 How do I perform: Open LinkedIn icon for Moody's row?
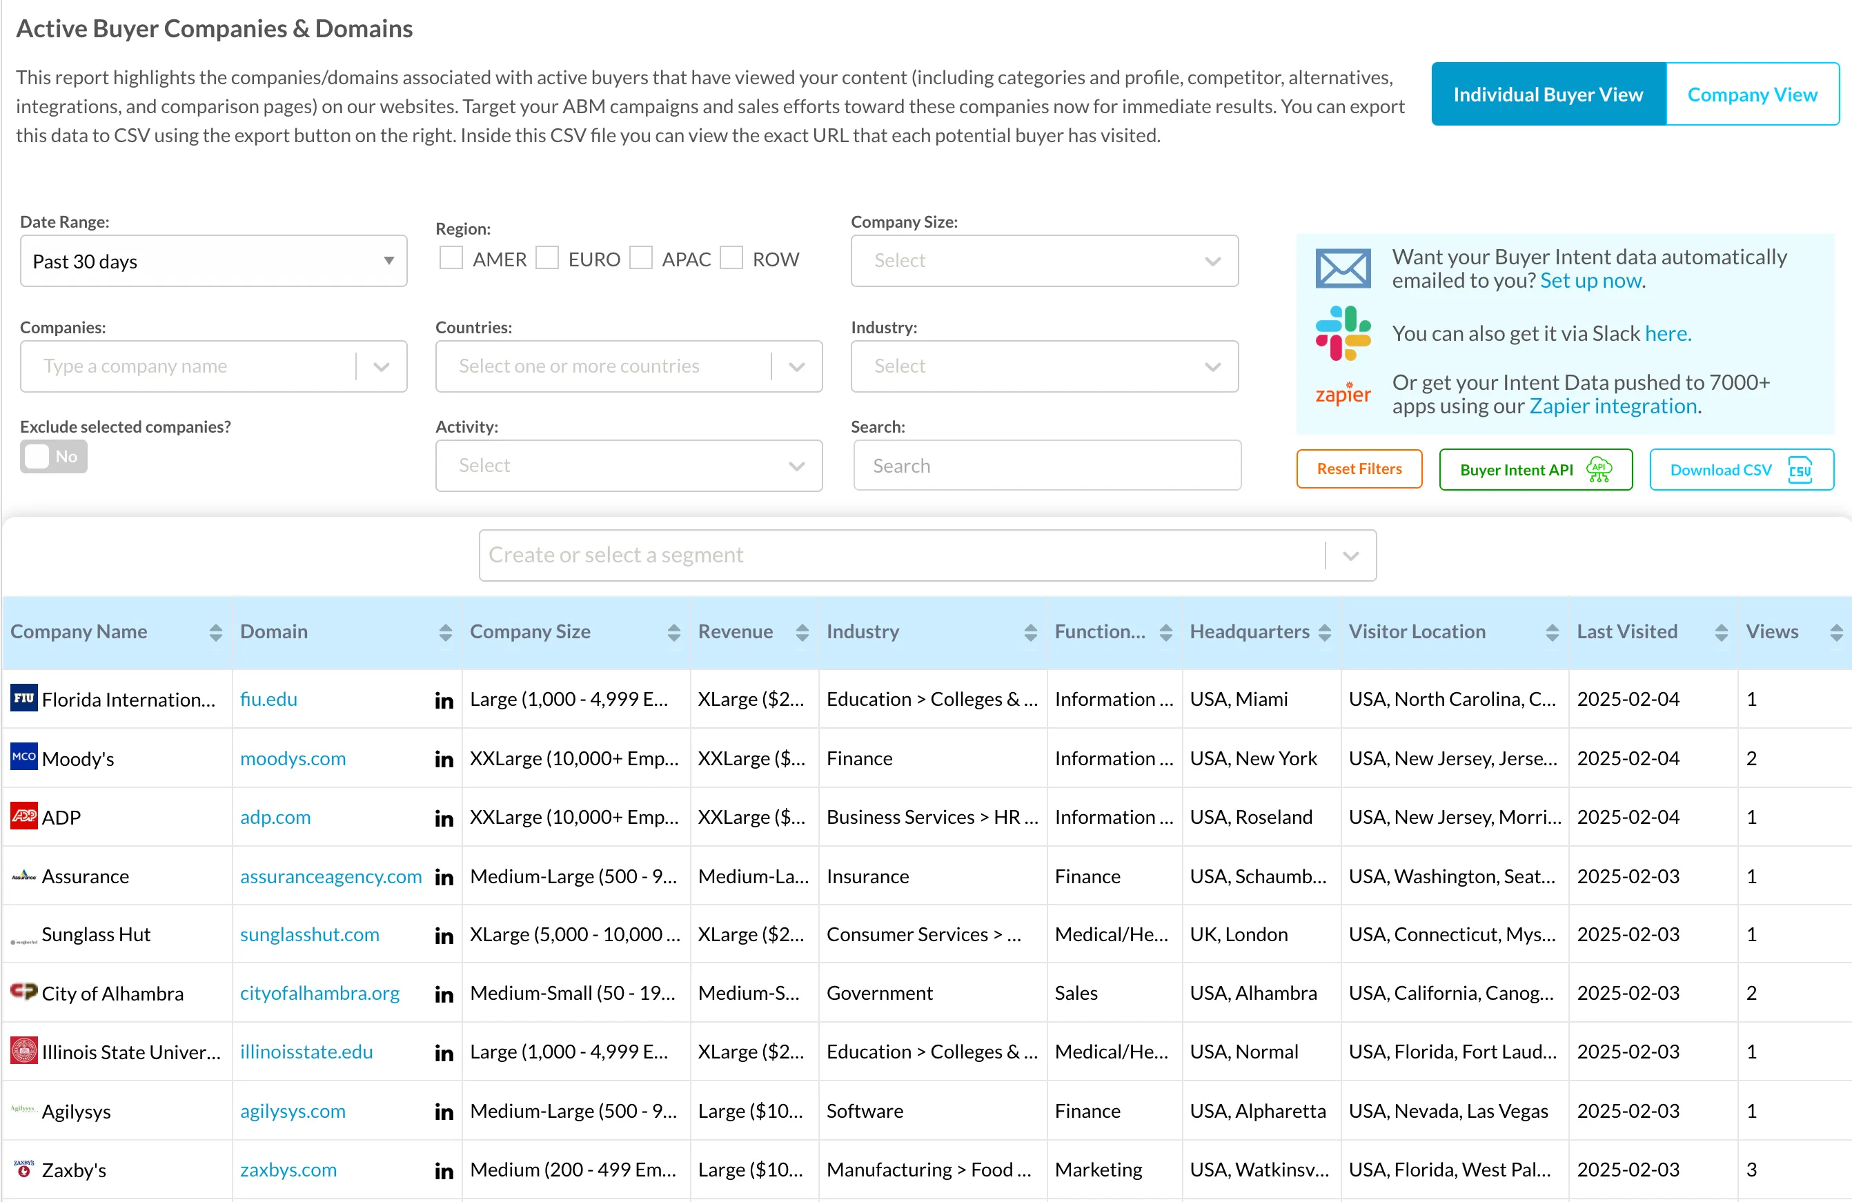tap(444, 758)
